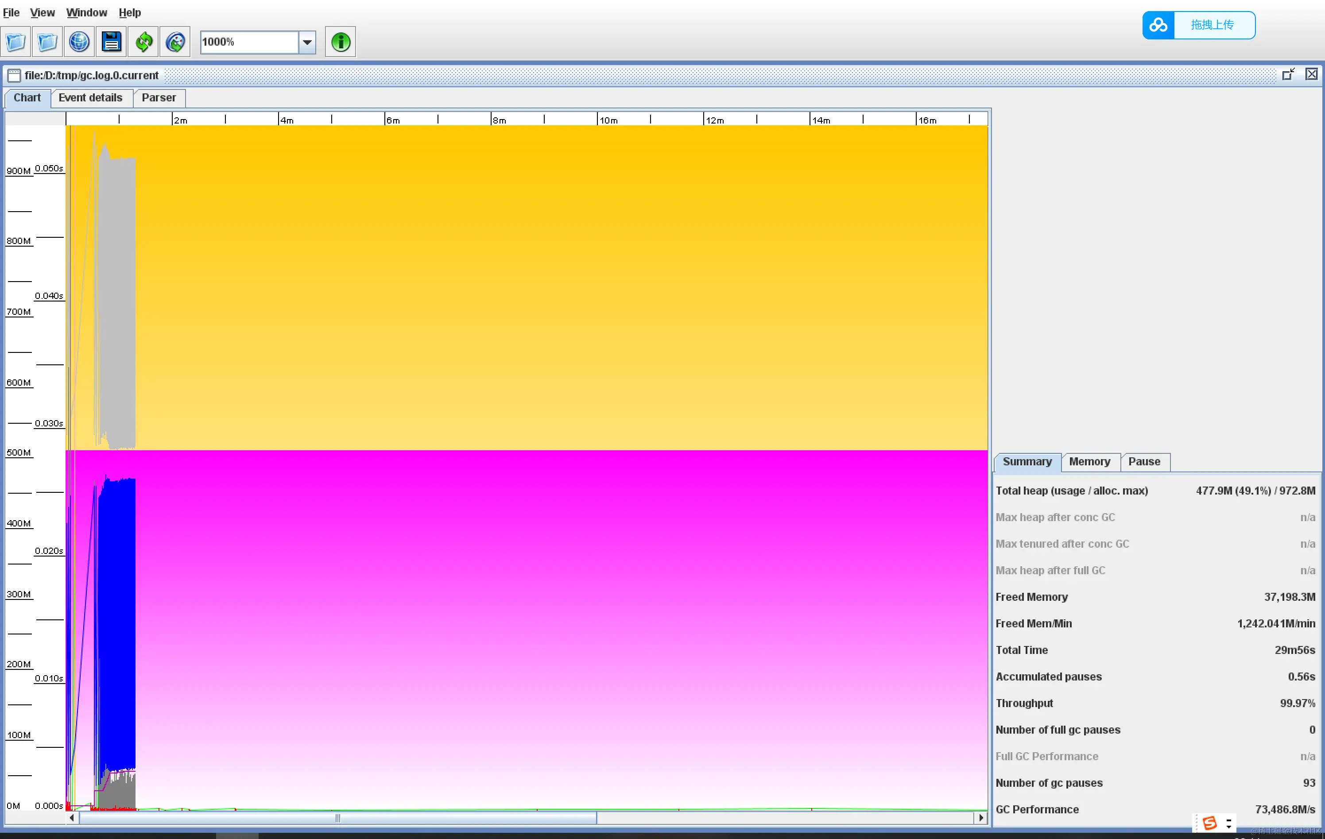The width and height of the screenshot is (1325, 839).
Task: Click the 1000% zoom input field
Action: pos(249,42)
